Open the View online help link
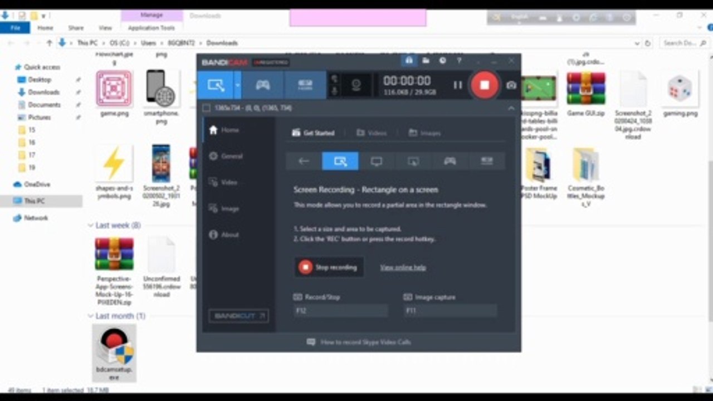Image resolution: width=713 pixels, height=401 pixels. pos(403,267)
